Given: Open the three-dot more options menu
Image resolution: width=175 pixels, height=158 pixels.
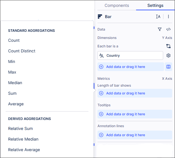Looking at the screenshot, I should click(x=168, y=17).
